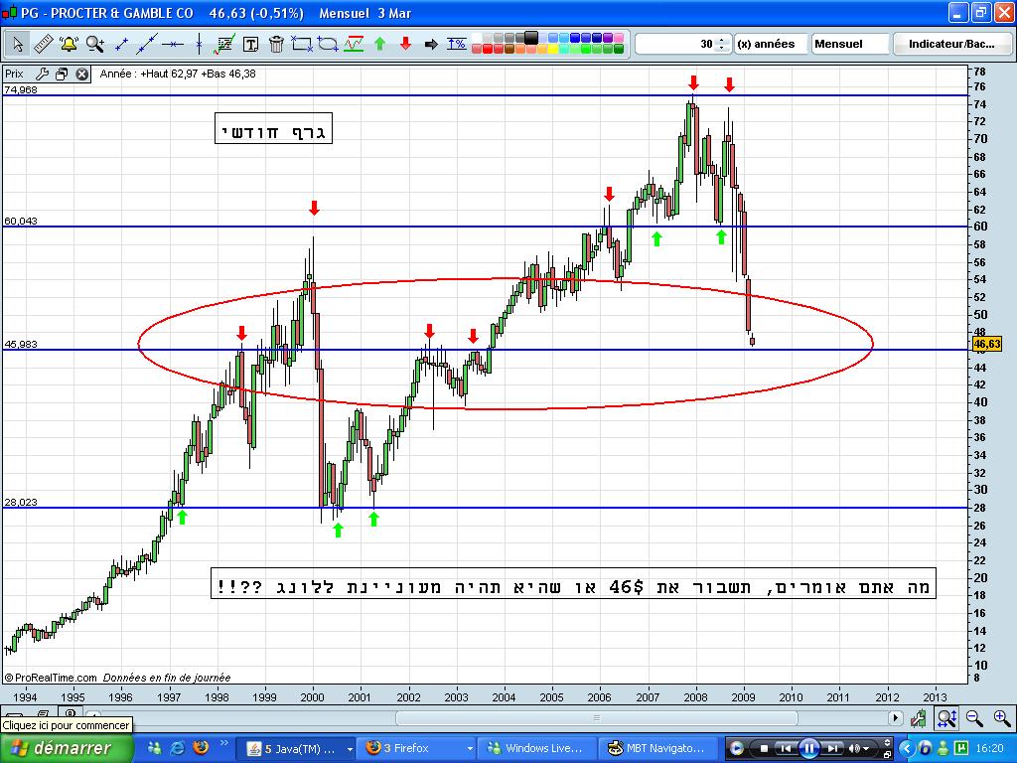Zoom in with plus magnifier
The image size is (1017, 763).
1002,718
